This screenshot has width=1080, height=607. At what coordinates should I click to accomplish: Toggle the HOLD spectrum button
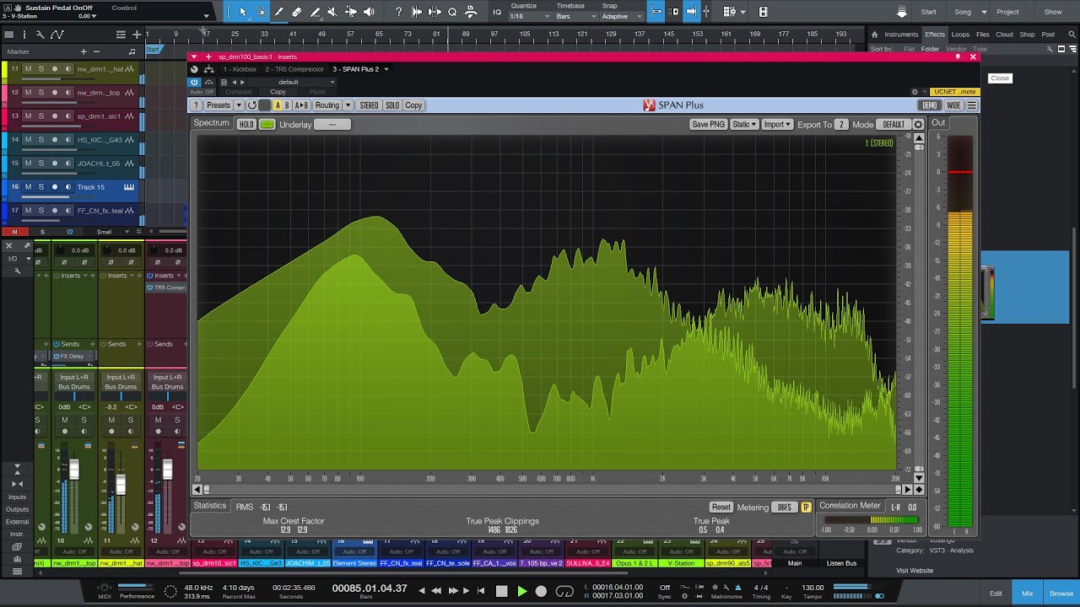[x=246, y=125]
